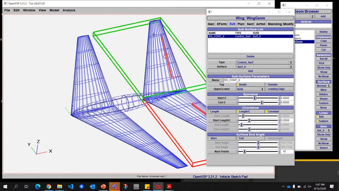Launch Microsoft Edge from the taskbar
Screen dimensions: 339x191
[x=38, y=186]
